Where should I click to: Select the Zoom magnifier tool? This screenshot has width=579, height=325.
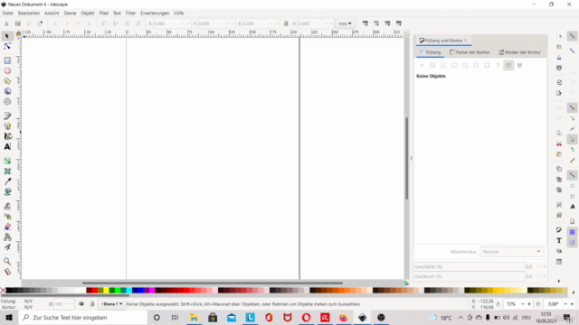coord(7,262)
